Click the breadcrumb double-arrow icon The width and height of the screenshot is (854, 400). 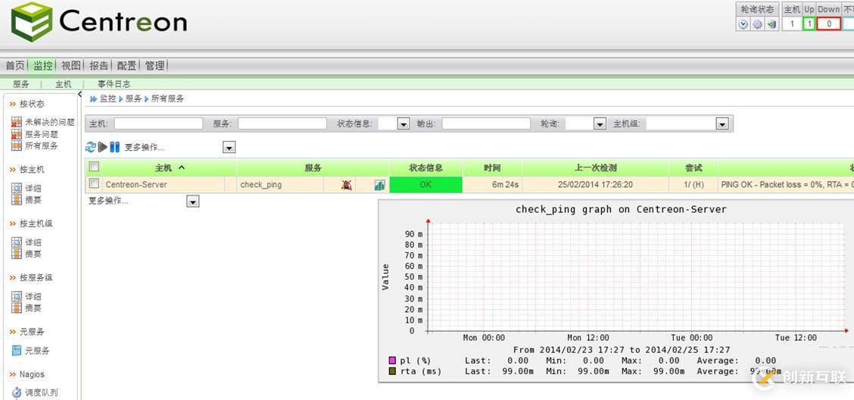pyautogui.click(x=93, y=99)
